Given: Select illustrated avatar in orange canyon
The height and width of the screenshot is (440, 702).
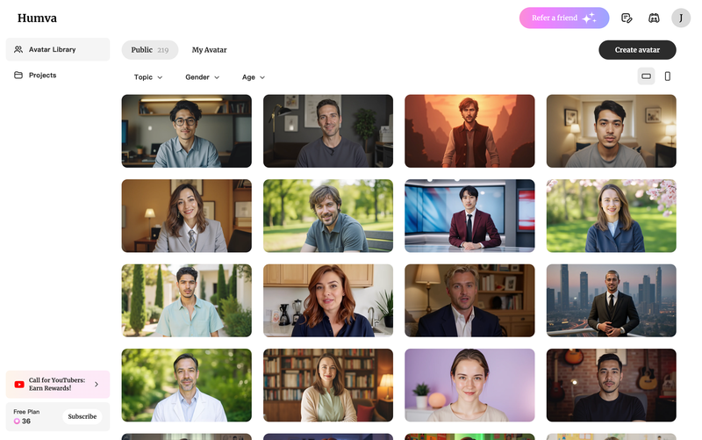Looking at the screenshot, I should pos(469,131).
